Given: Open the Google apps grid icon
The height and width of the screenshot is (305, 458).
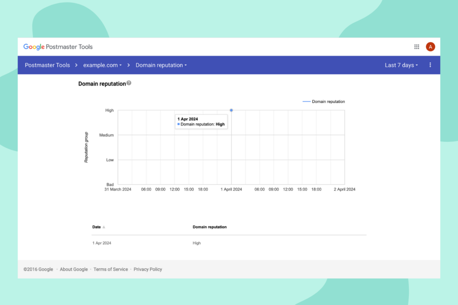Looking at the screenshot, I should (416, 47).
